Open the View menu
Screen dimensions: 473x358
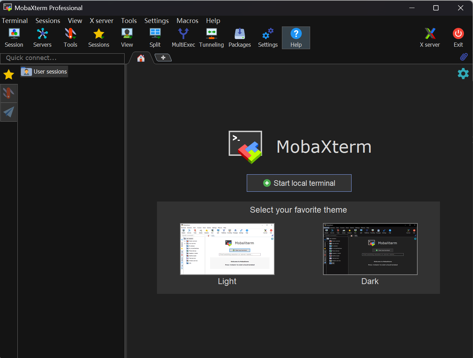[75, 21]
